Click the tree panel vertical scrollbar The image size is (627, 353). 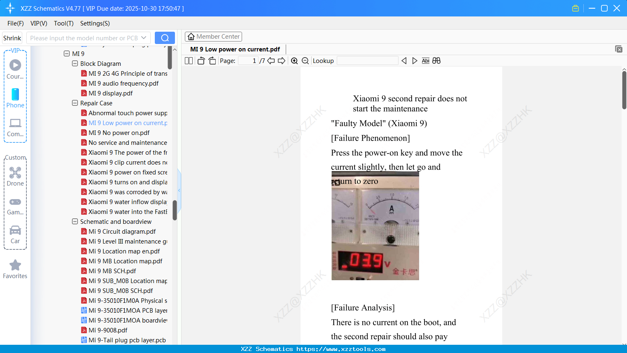175,210
